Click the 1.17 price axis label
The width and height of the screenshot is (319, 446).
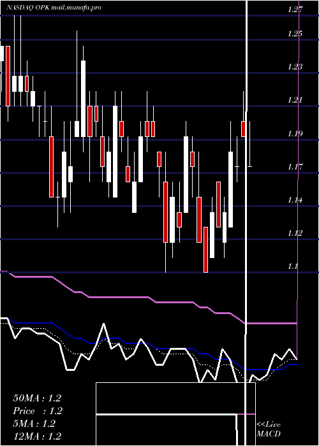[295, 166]
